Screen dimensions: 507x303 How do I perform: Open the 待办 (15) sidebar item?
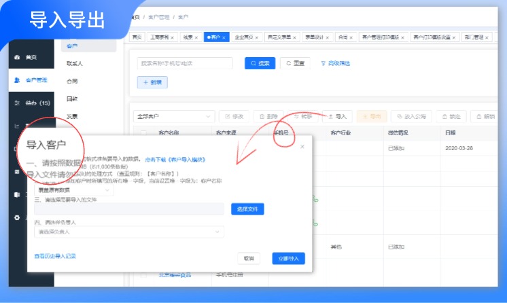pos(32,103)
